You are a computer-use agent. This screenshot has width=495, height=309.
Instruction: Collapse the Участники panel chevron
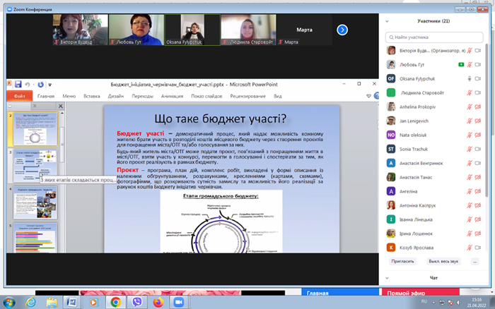pyautogui.click(x=387, y=21)
